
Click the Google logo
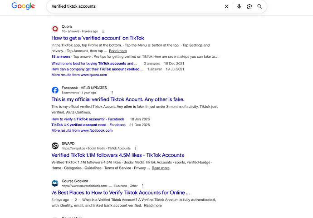click(x=23, y=6)
